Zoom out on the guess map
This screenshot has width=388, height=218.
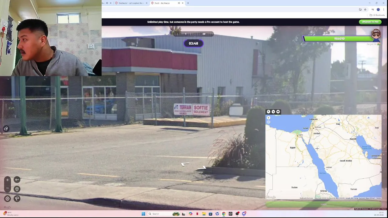click(268, 122)
